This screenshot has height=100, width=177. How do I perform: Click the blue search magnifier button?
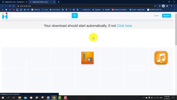tap(75, 16)
